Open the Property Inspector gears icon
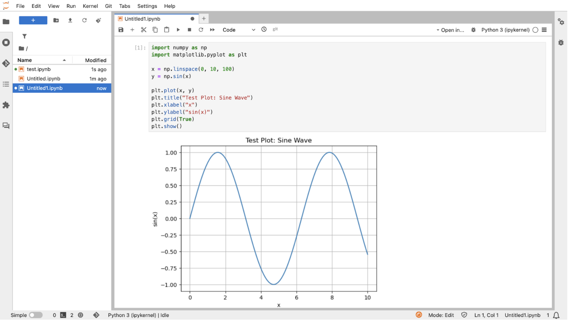The width and height of the screenshot is (570, 323). pyautogui.click(x=561, y=21)
